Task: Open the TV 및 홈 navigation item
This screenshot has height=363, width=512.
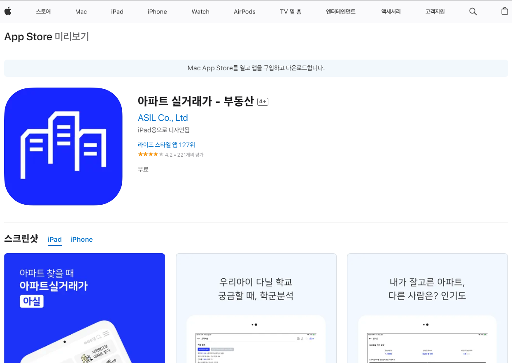Action: 291,12
